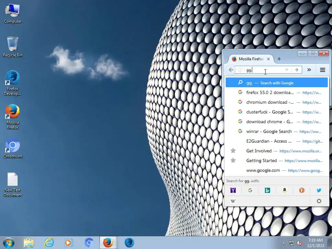Image resolution: width=332 pixels, height=249 pixels.
Task: Open the address bar history dropdown arrow
Action: coord(287,70)
